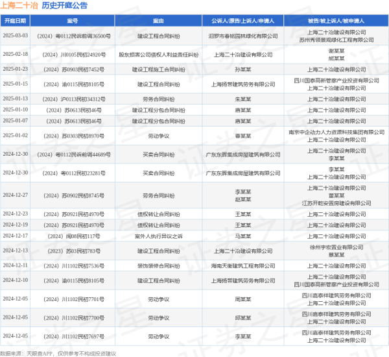Click case number 苏0303民初8970号

pyautogui.click(x=74, y=136)
